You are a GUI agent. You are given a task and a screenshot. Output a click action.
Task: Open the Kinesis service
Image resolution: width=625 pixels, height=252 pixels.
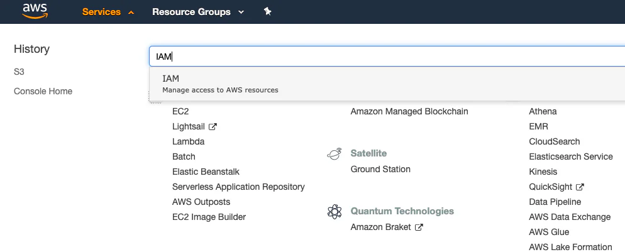click(543, 172)
